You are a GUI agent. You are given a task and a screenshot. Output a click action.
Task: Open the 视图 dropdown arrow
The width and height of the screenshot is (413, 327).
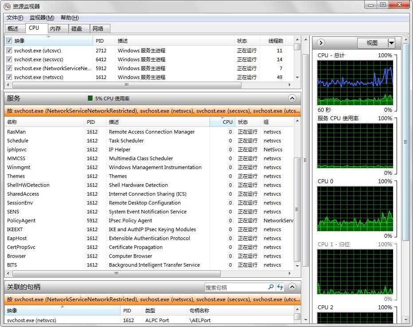coord(391,43)
